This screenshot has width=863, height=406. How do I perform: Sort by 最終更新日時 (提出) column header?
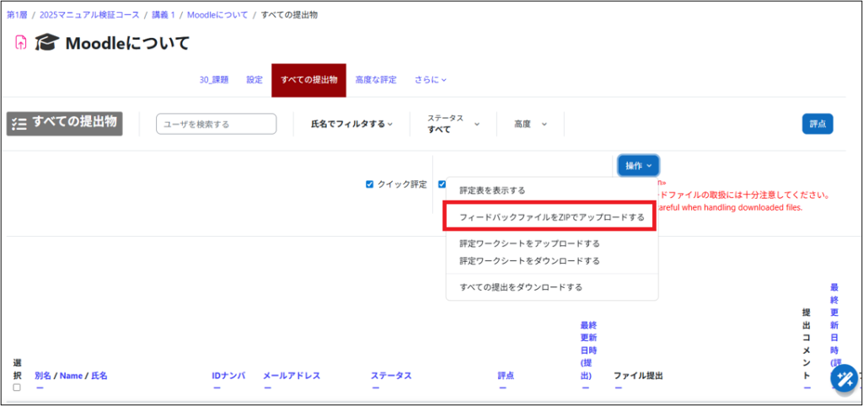(x=588, y=350)
